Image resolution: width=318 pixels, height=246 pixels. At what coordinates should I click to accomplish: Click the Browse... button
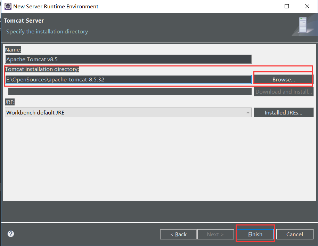click(284, 80)
